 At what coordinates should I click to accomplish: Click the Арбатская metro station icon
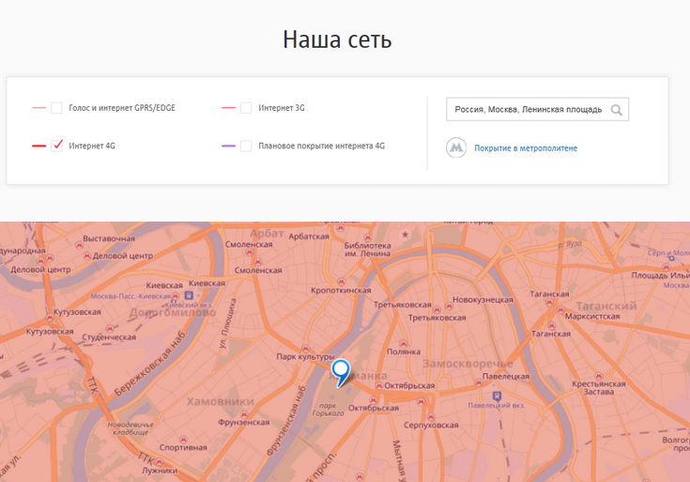[340, 228]
